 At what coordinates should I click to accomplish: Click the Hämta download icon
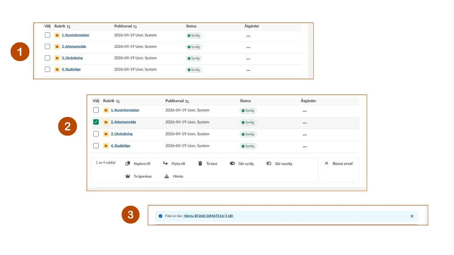(166, 176)
